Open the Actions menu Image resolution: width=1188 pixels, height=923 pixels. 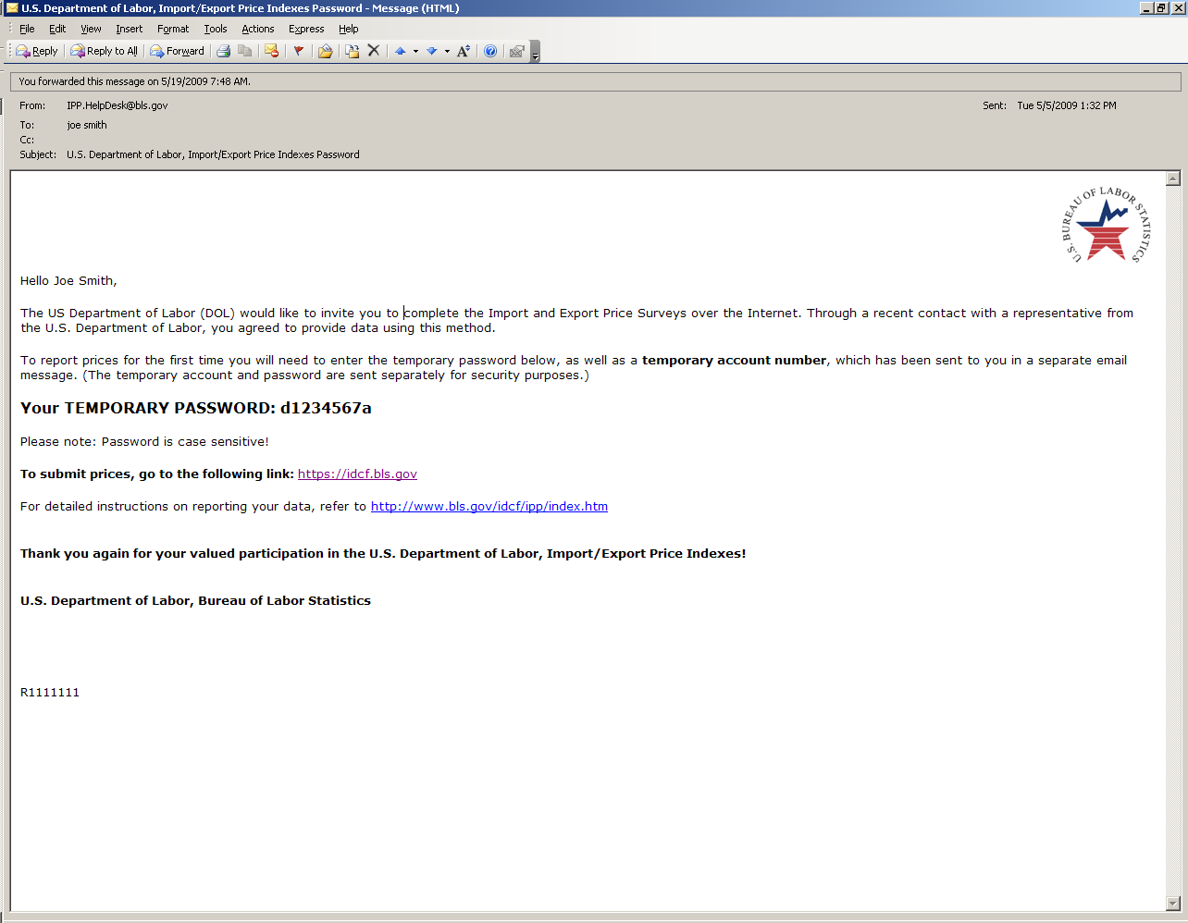pyautogui.click(x=258, y=29)
